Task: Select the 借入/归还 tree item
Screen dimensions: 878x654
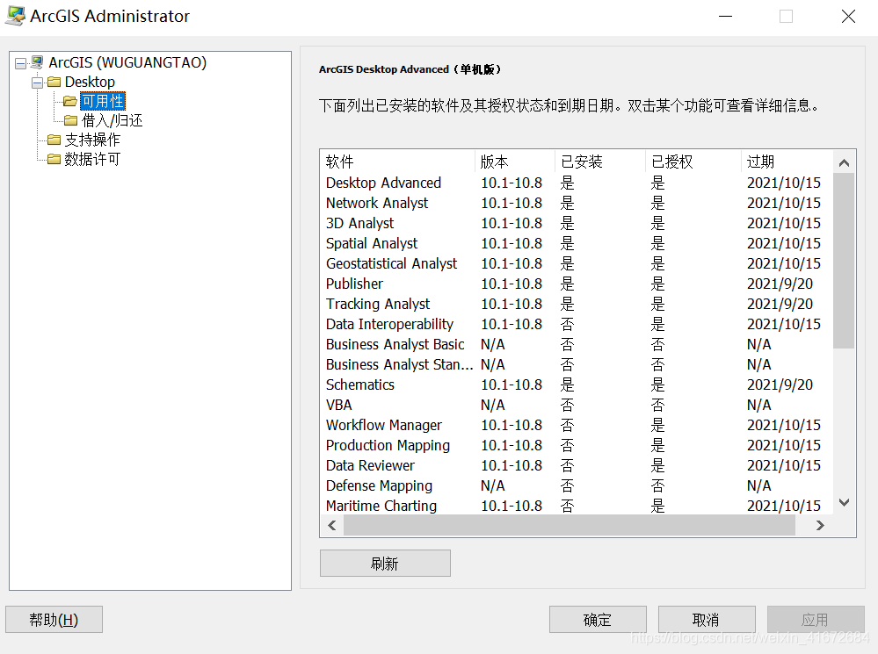Action: (x=112, y=121)
